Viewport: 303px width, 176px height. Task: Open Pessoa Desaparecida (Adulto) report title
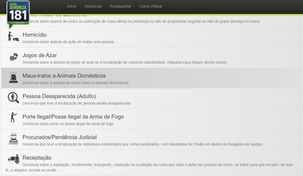point(59,96)
